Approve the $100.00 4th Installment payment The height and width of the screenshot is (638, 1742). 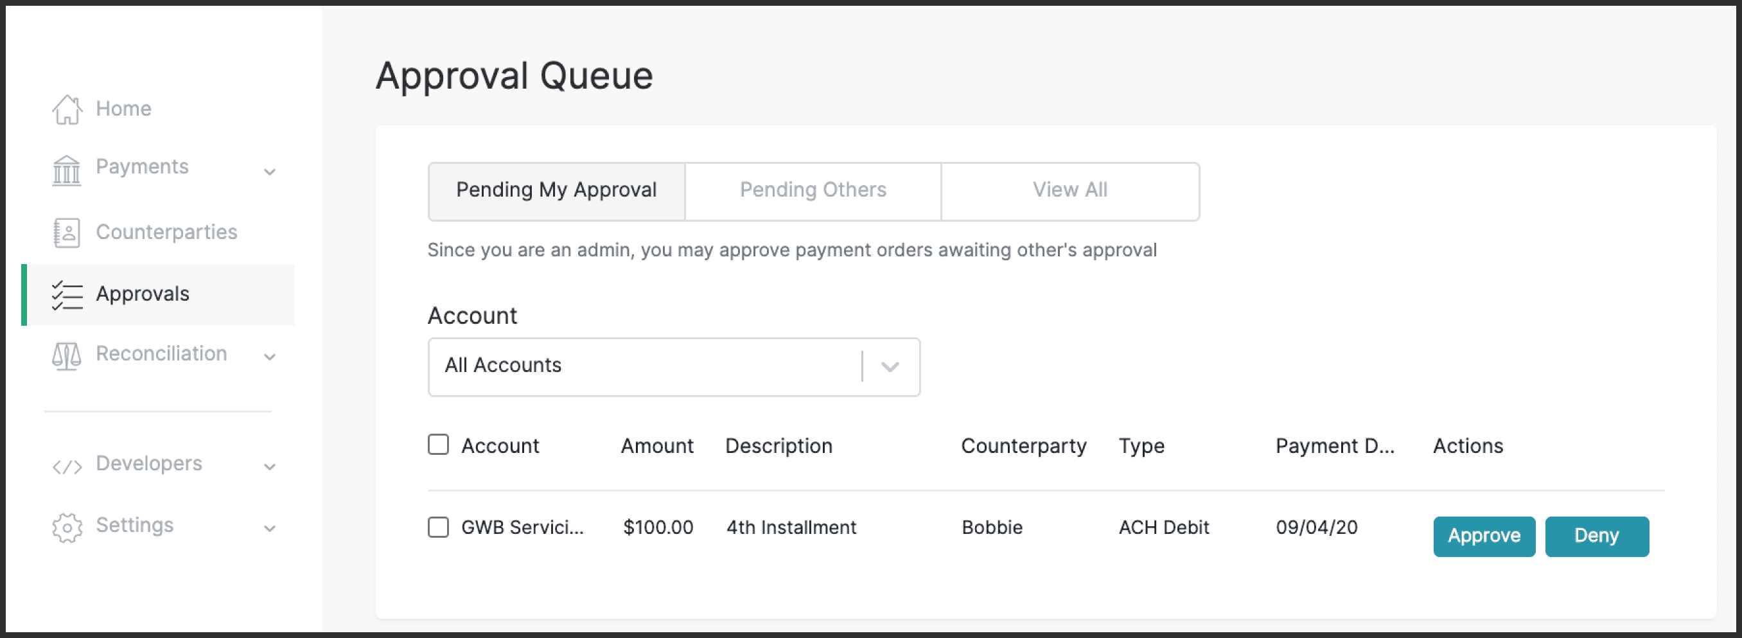(x=1483, y=536)
